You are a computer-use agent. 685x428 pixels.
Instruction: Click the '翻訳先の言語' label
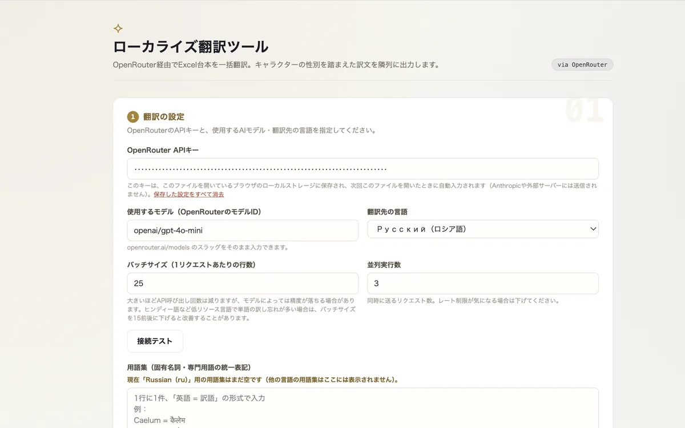[x=387, y=212]
